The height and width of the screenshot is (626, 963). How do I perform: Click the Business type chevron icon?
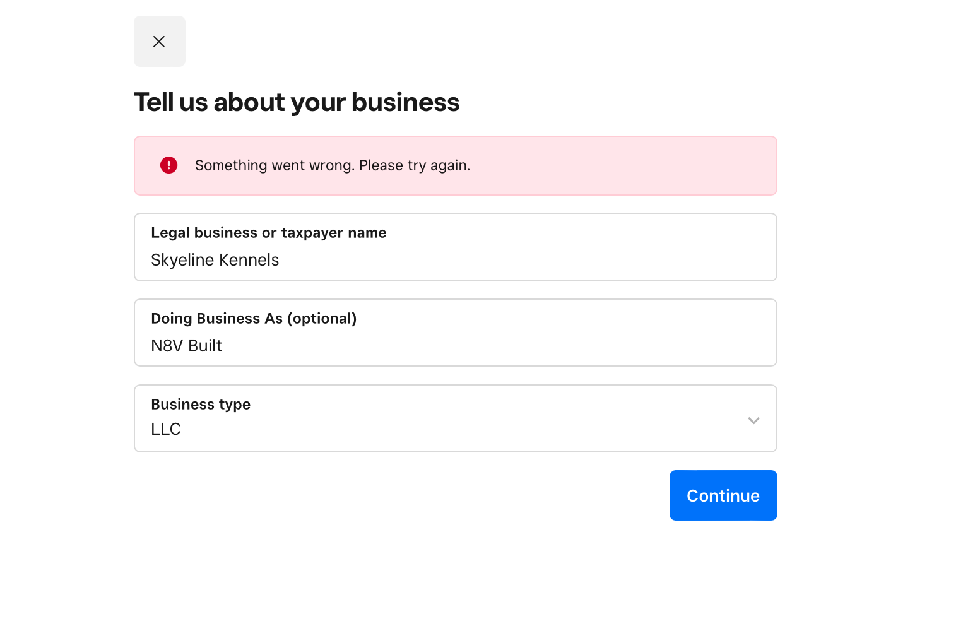tap(753, 420)
